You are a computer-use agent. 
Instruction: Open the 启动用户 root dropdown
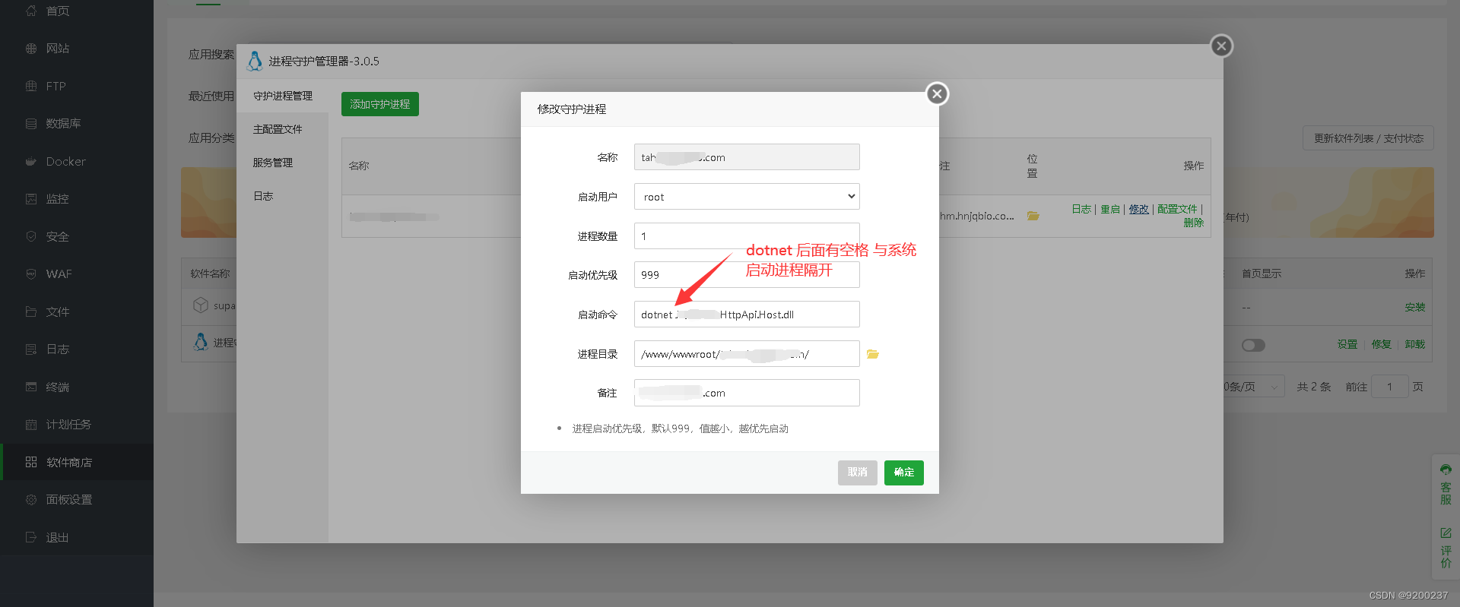[x=747, y=197]
